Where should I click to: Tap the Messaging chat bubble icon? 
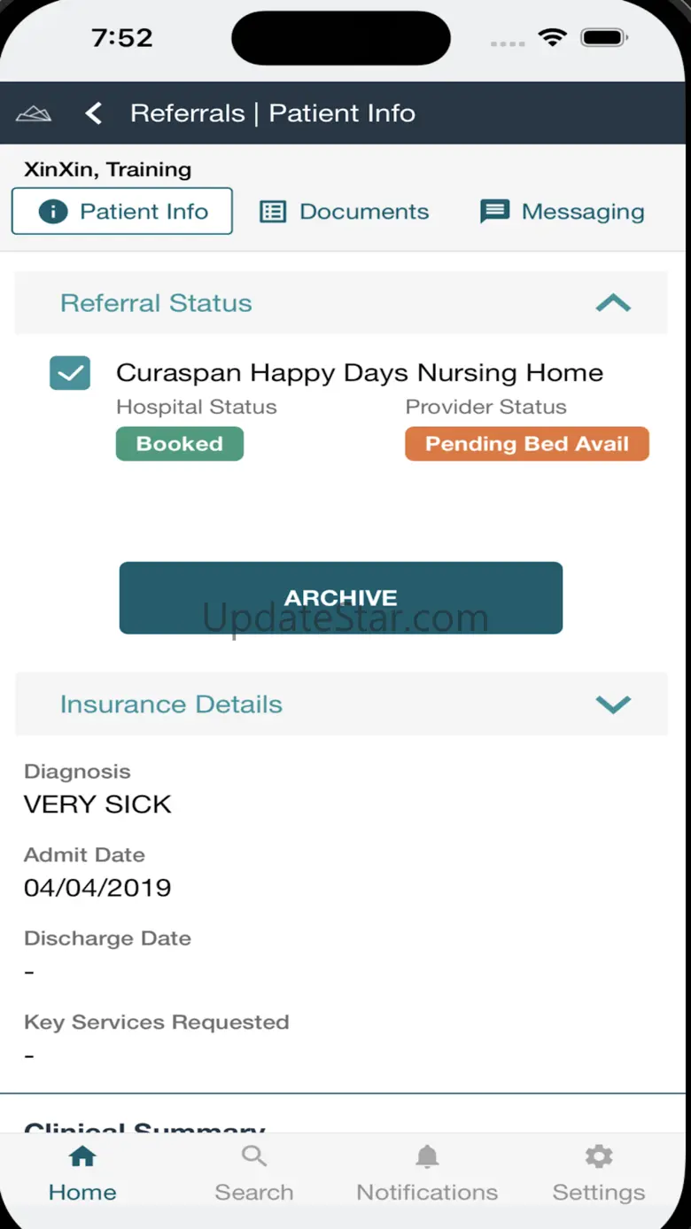tap(494, 212)
